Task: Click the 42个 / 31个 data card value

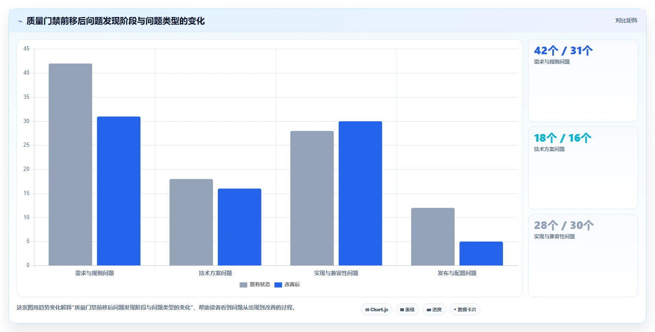Action: click(563, 51)
